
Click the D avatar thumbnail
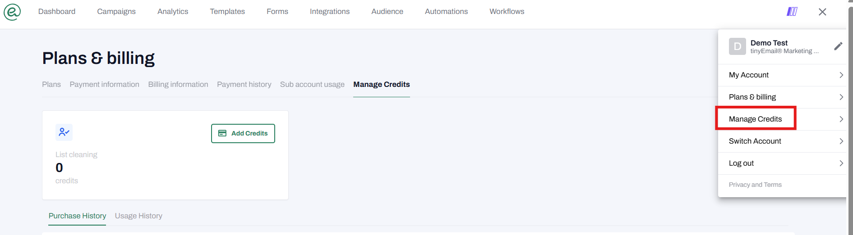click(x=737, y=46)
